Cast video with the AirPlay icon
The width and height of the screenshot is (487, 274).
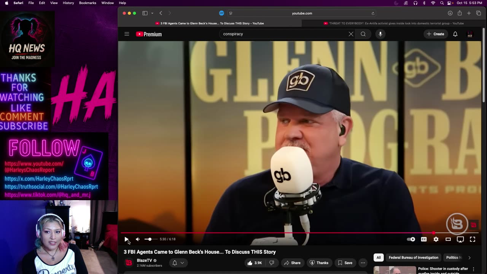click(x=460, y=239)
